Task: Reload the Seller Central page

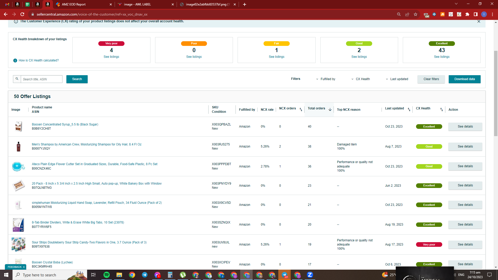Action: tap(22, 14)
